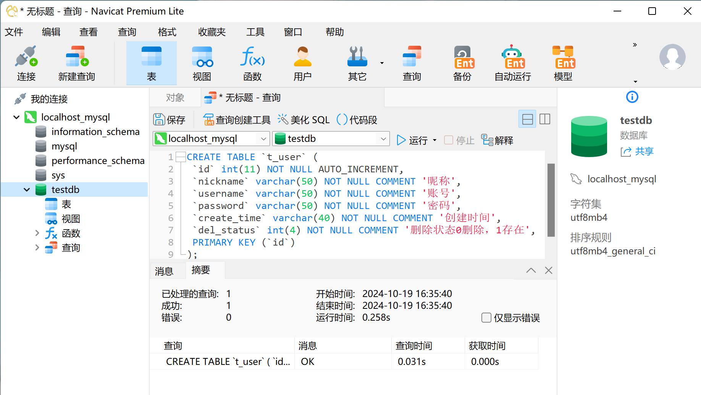Click the disabled Stop (停止) button
Viewport: 701px width, 395px height.
[459, 140]
